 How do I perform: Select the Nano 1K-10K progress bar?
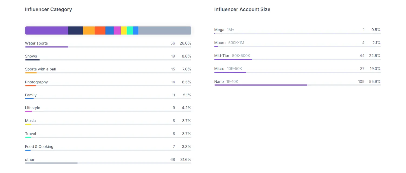click(x=297, y=85)
